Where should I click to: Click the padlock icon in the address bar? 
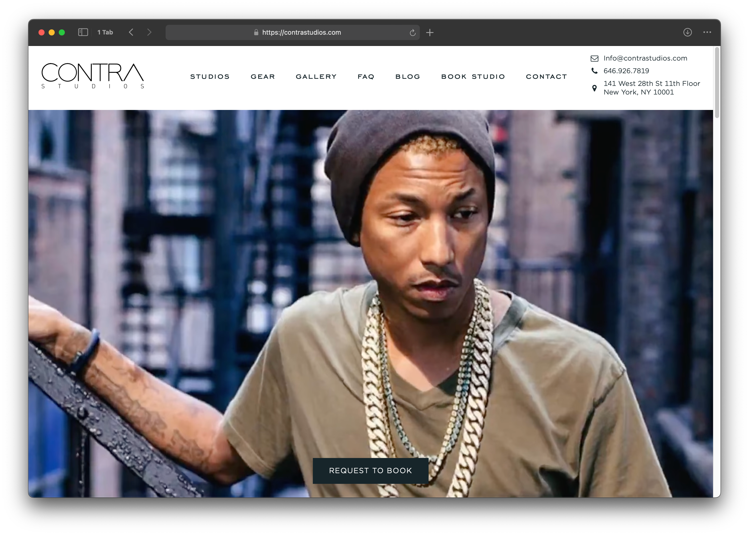point(256,32)
